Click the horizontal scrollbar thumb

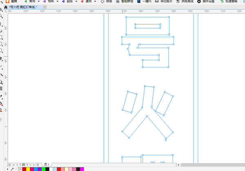213,165
